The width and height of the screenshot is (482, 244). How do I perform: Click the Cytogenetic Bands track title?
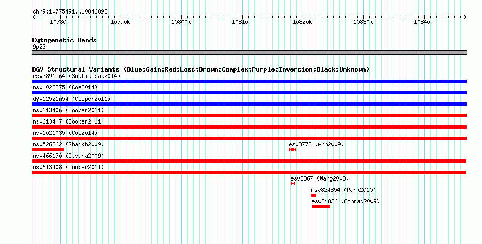coord(64,40)
